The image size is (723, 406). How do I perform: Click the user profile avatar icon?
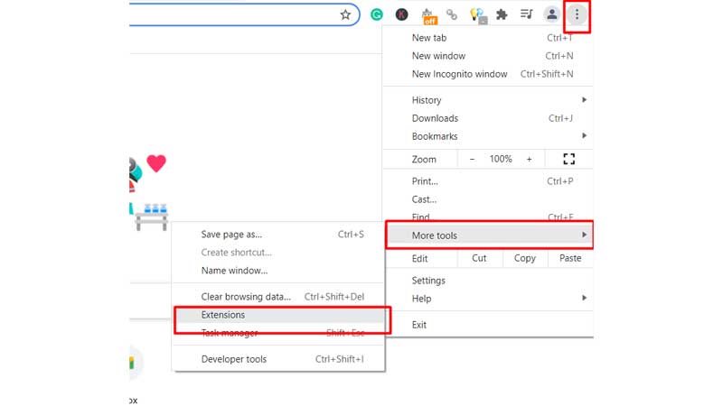tap(551, 14)
